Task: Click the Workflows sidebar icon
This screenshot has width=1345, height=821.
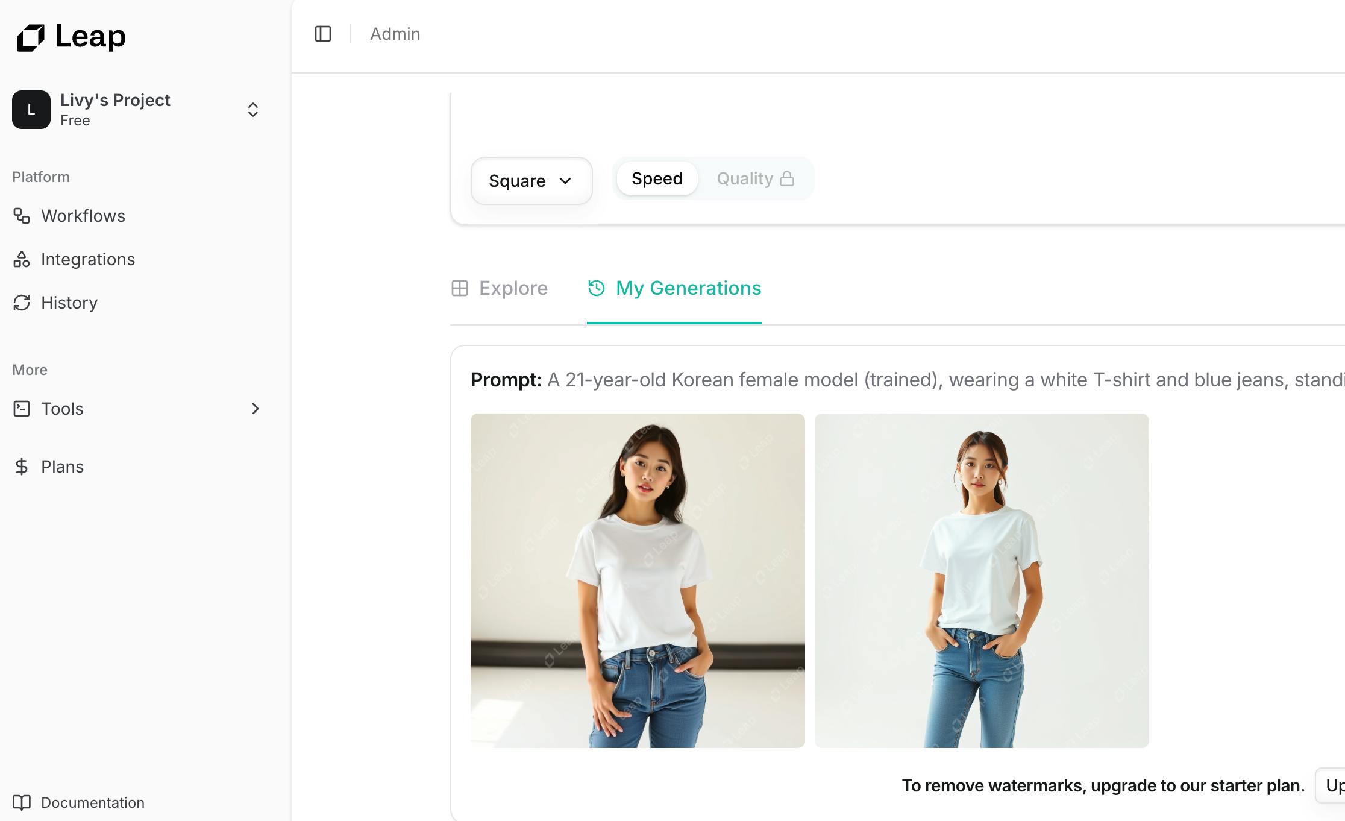Action: [x=22, y=216]
